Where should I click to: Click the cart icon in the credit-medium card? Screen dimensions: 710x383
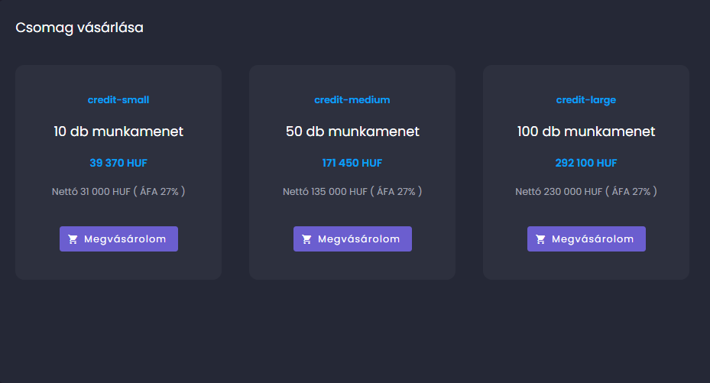[307, 239]
